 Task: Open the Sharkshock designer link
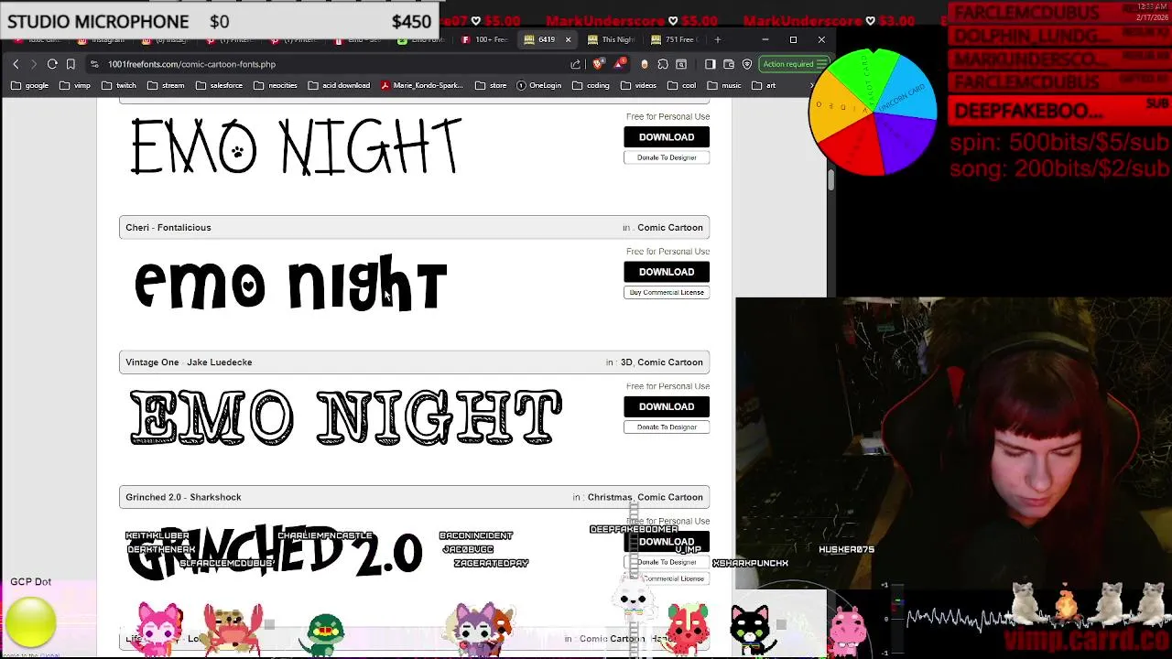(215, 497)
